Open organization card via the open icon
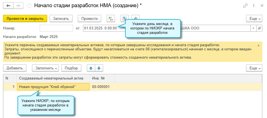The height and width of the screenshot is (118, 267). coord(259,28)
